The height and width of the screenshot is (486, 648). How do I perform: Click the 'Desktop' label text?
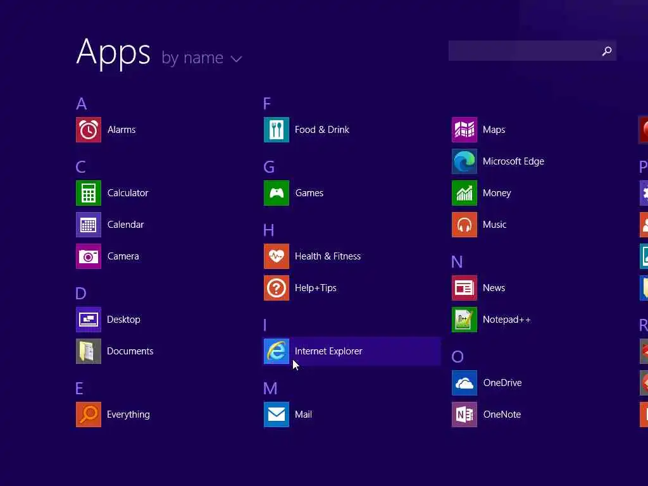pos(123,320)
